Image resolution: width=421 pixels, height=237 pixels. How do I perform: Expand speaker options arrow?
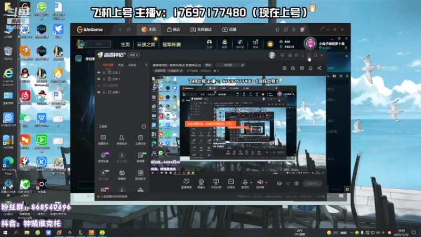[266, 183]
